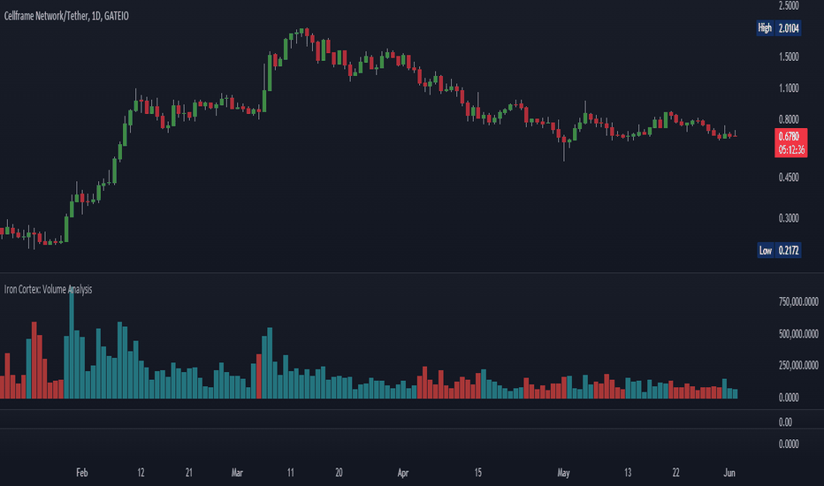Click the 0.4500 price scale level

tap(789, 177)
